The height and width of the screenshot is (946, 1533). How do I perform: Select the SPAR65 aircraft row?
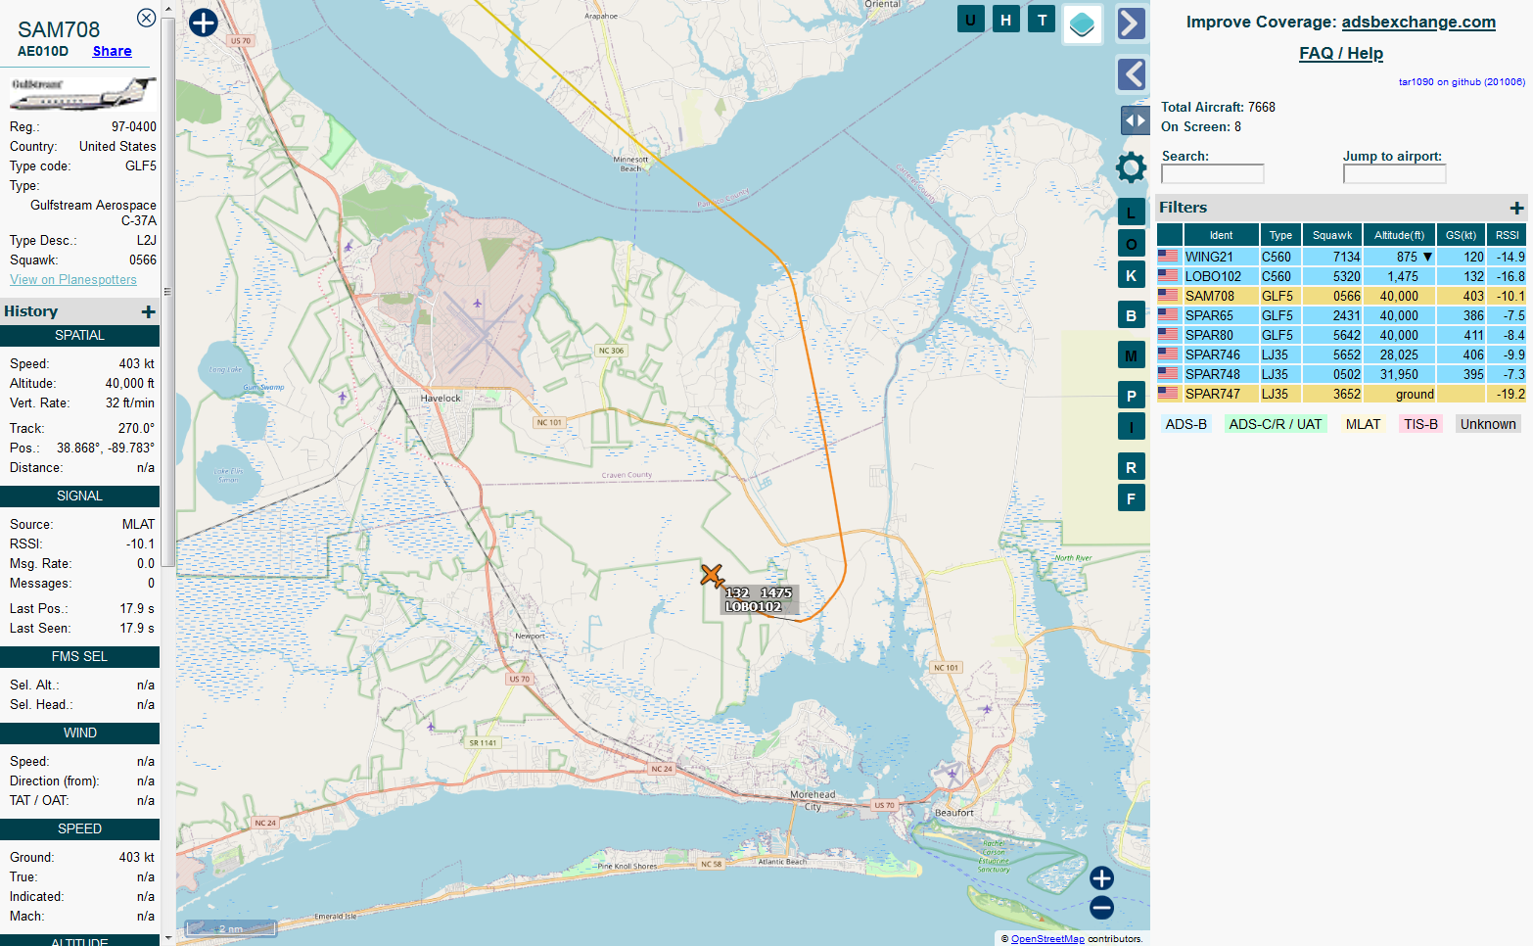coord(1341,315)
